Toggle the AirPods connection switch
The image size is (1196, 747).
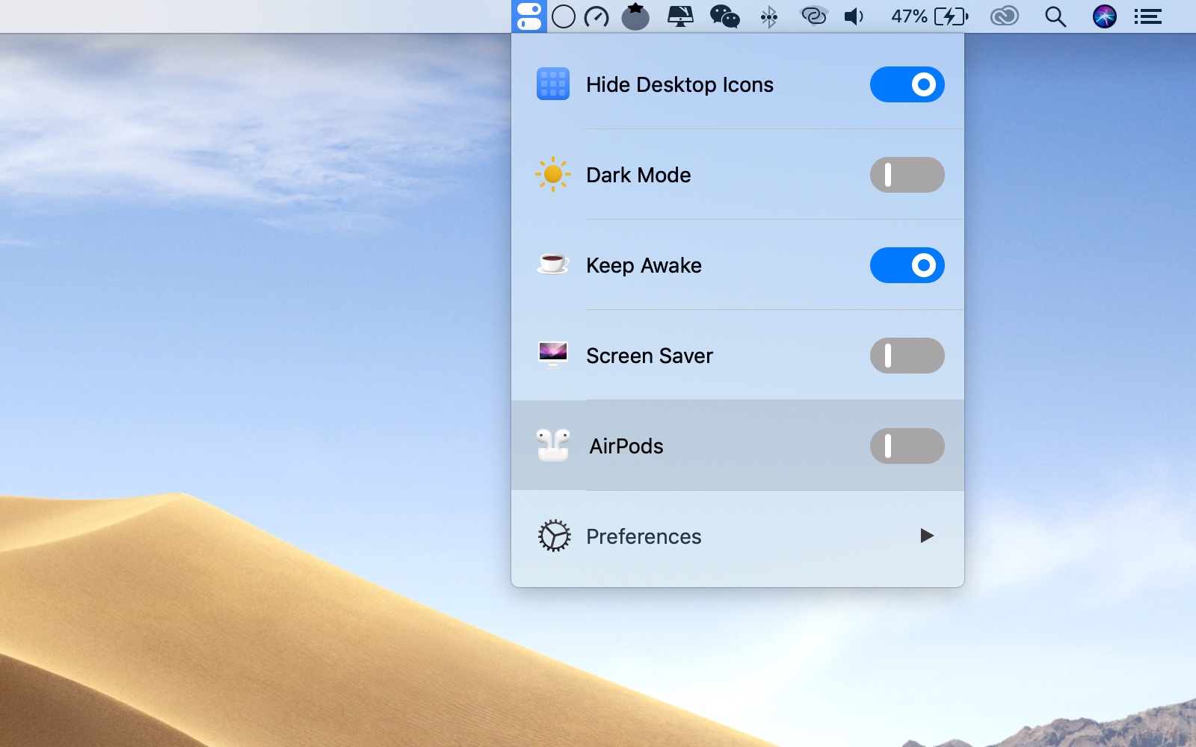coord(907,446)
